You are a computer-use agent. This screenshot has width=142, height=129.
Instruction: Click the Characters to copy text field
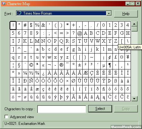[62, 109]
